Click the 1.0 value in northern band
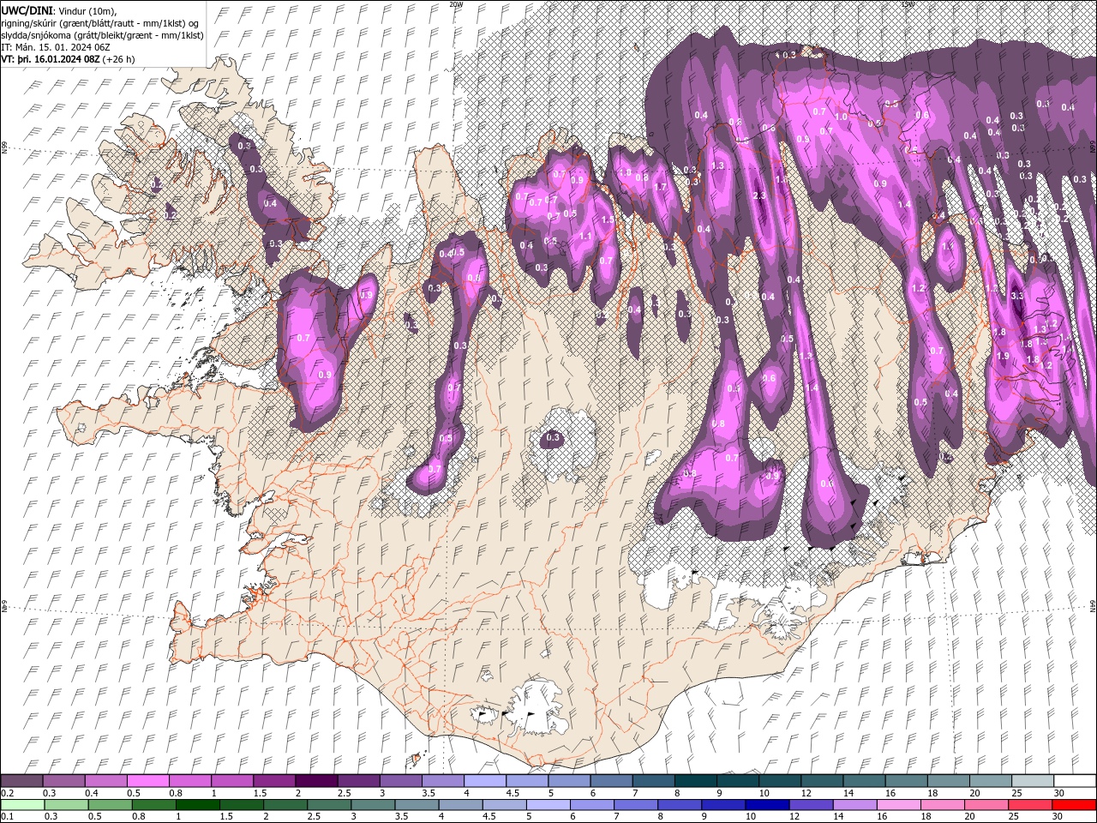1097x823 pixels. tap(841, 117)
